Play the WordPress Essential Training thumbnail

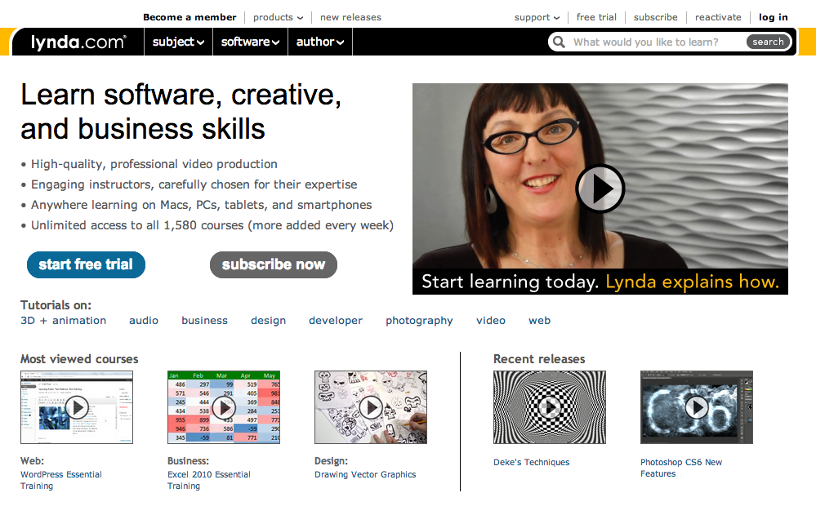click(x=77, y=407)
